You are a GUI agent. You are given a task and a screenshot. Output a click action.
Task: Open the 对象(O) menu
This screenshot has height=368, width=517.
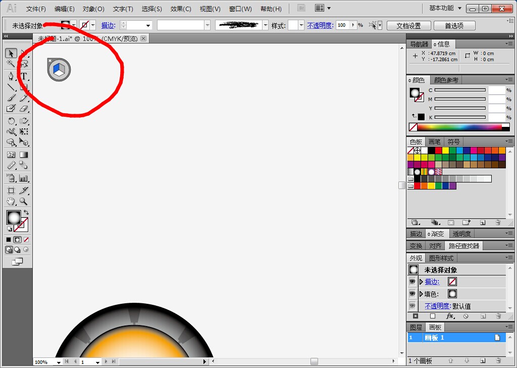click(93, 9)
